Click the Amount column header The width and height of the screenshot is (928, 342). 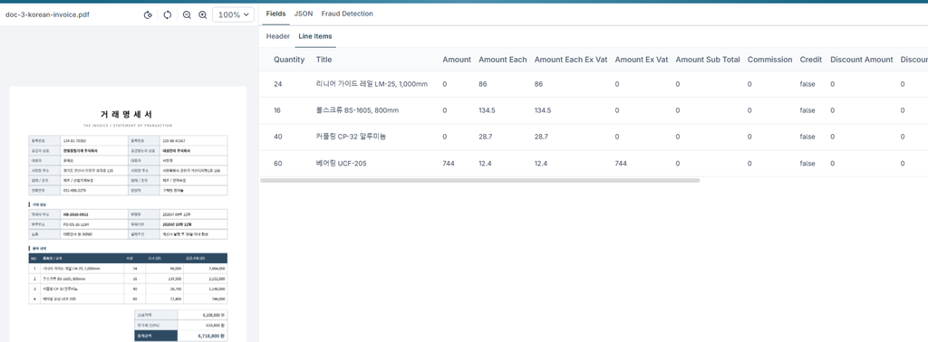457,60
